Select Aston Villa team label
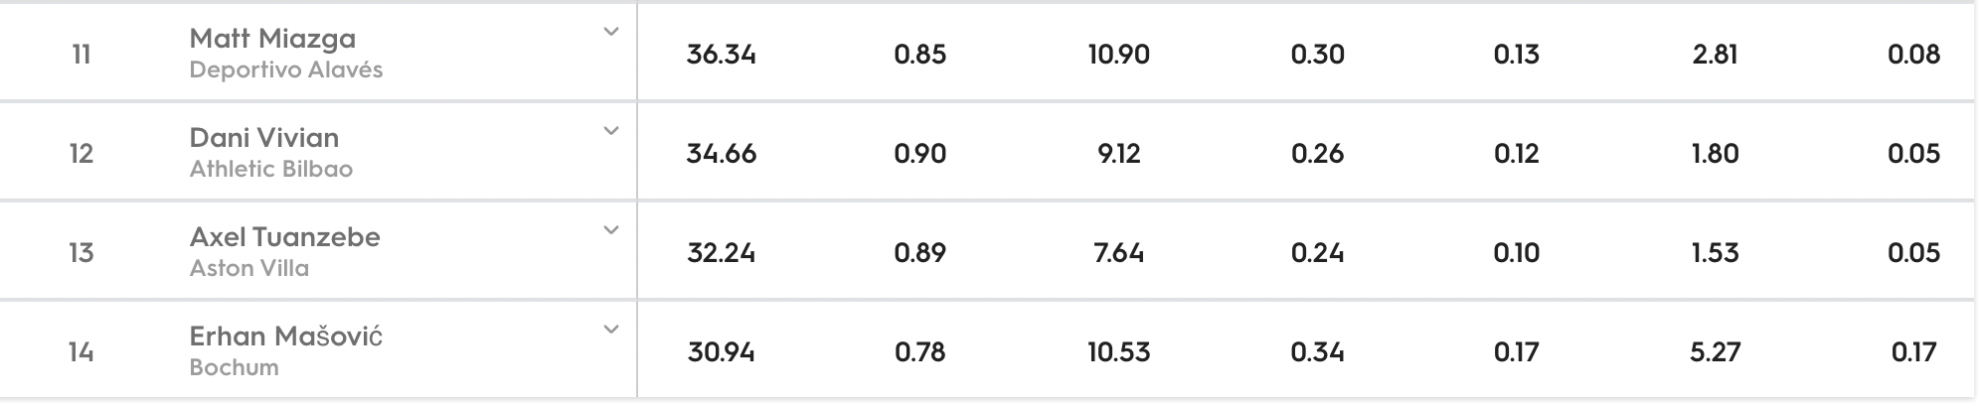The image size is (1978, 403). 249,269
